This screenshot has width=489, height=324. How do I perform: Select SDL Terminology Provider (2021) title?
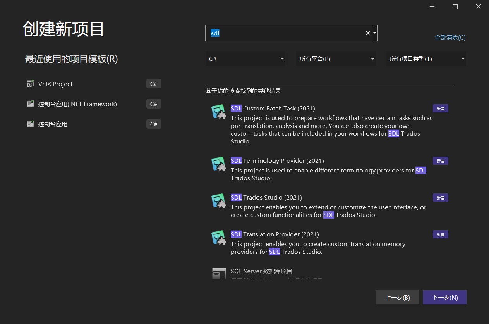(277, 161)
